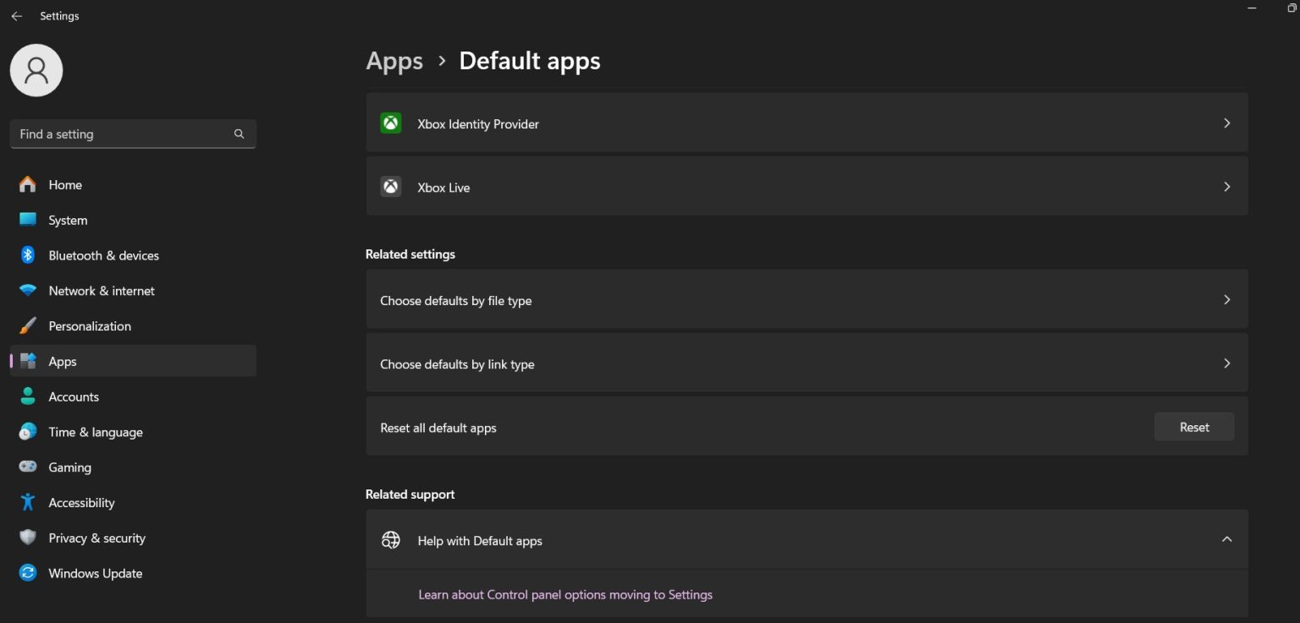Screen dimensions: 1300x623
Task: Click the Find a setting search field
Action: 133,134
